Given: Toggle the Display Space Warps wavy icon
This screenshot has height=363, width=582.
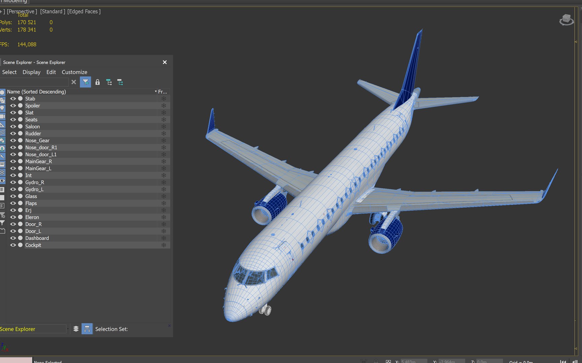Looking at the screenshot, I should pos(2,132).
